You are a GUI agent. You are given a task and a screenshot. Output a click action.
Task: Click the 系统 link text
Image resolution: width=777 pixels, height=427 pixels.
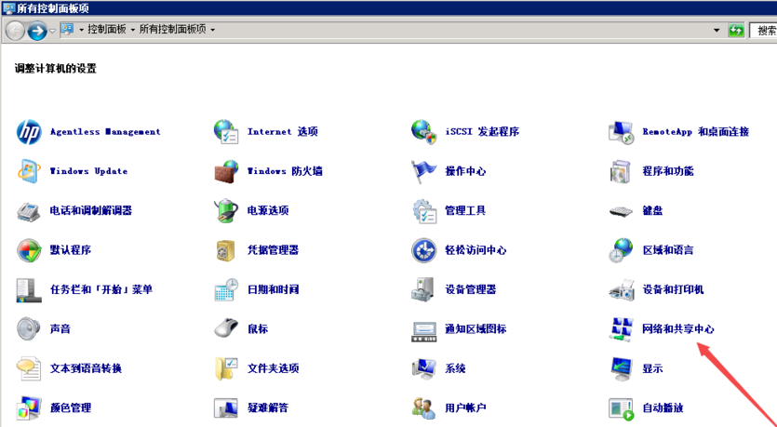point(455,368)
